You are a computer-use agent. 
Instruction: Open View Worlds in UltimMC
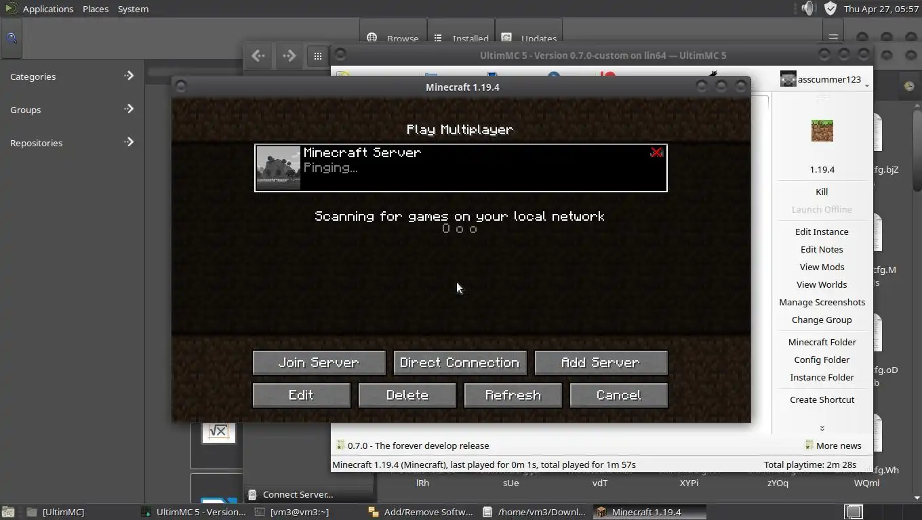822,284
